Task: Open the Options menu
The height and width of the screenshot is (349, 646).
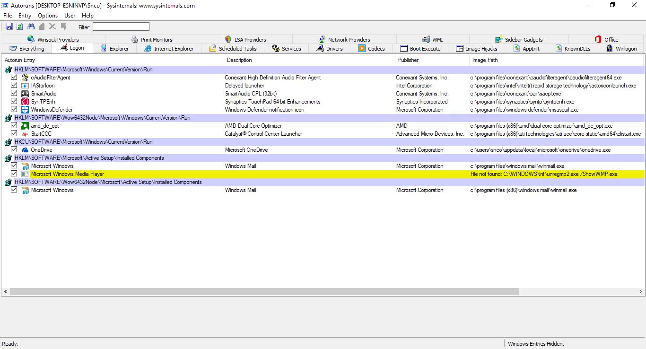Action: pos(48,16)
